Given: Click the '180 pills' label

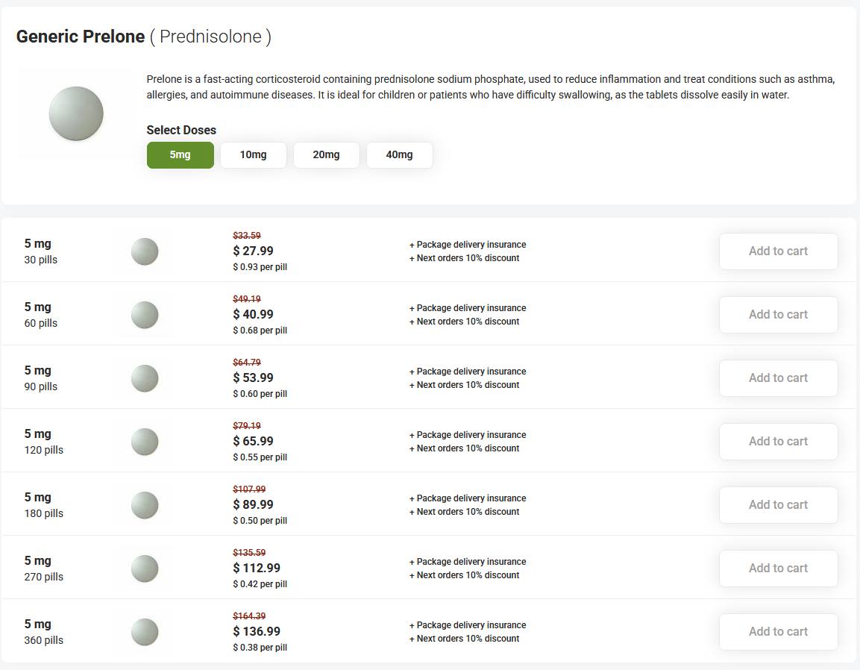Looking at the screenshot, I should [44, 513].
